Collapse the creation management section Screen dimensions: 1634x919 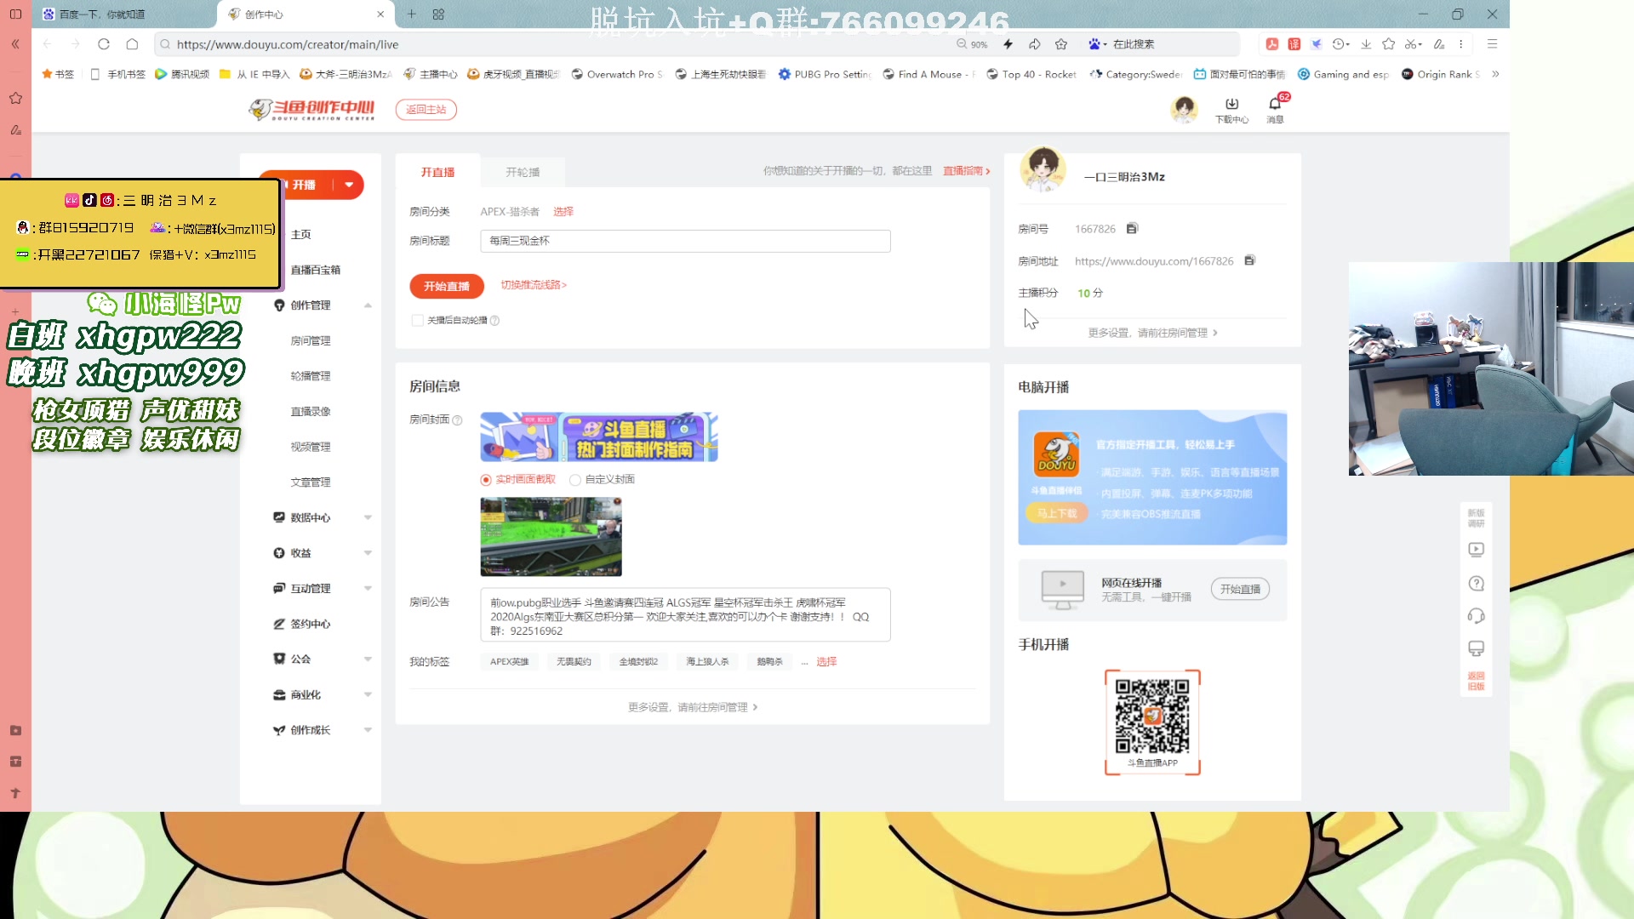(368, 305)
